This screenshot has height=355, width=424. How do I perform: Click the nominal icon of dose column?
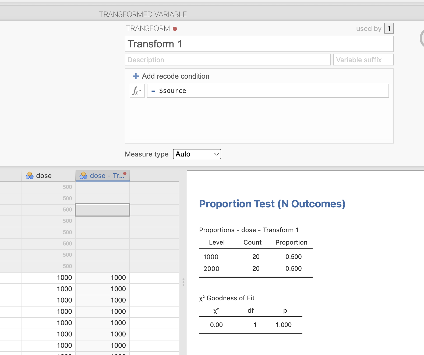point(30,176)
